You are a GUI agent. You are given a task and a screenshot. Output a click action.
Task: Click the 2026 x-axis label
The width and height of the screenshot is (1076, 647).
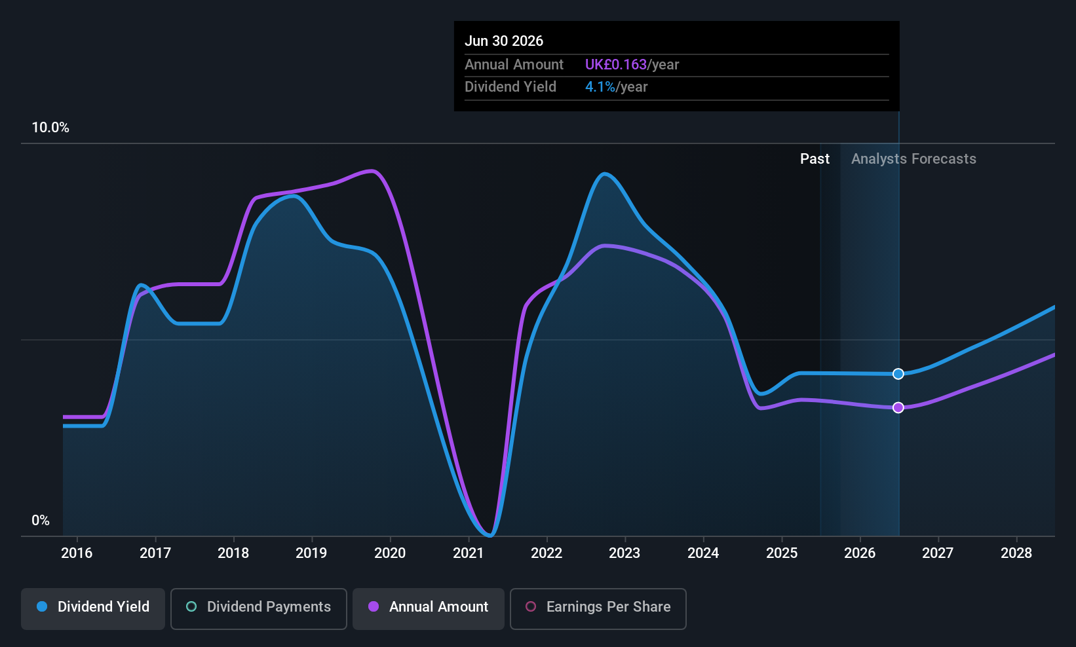[x=860, y=553]
